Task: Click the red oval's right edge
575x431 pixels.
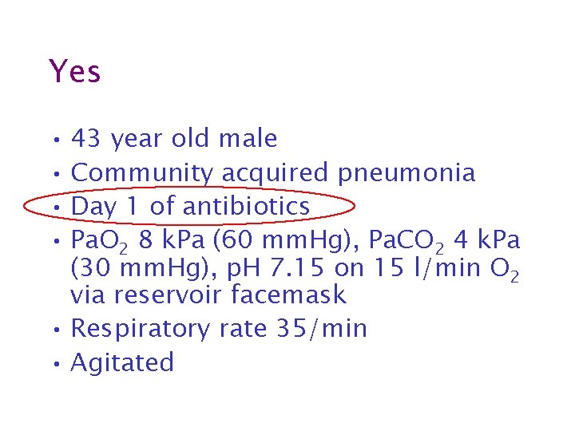Action: coord(354,207)
